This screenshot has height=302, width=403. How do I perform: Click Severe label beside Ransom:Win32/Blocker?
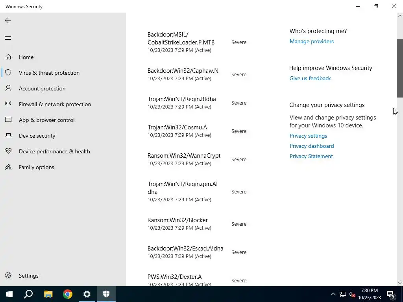[x=239, y=224]
